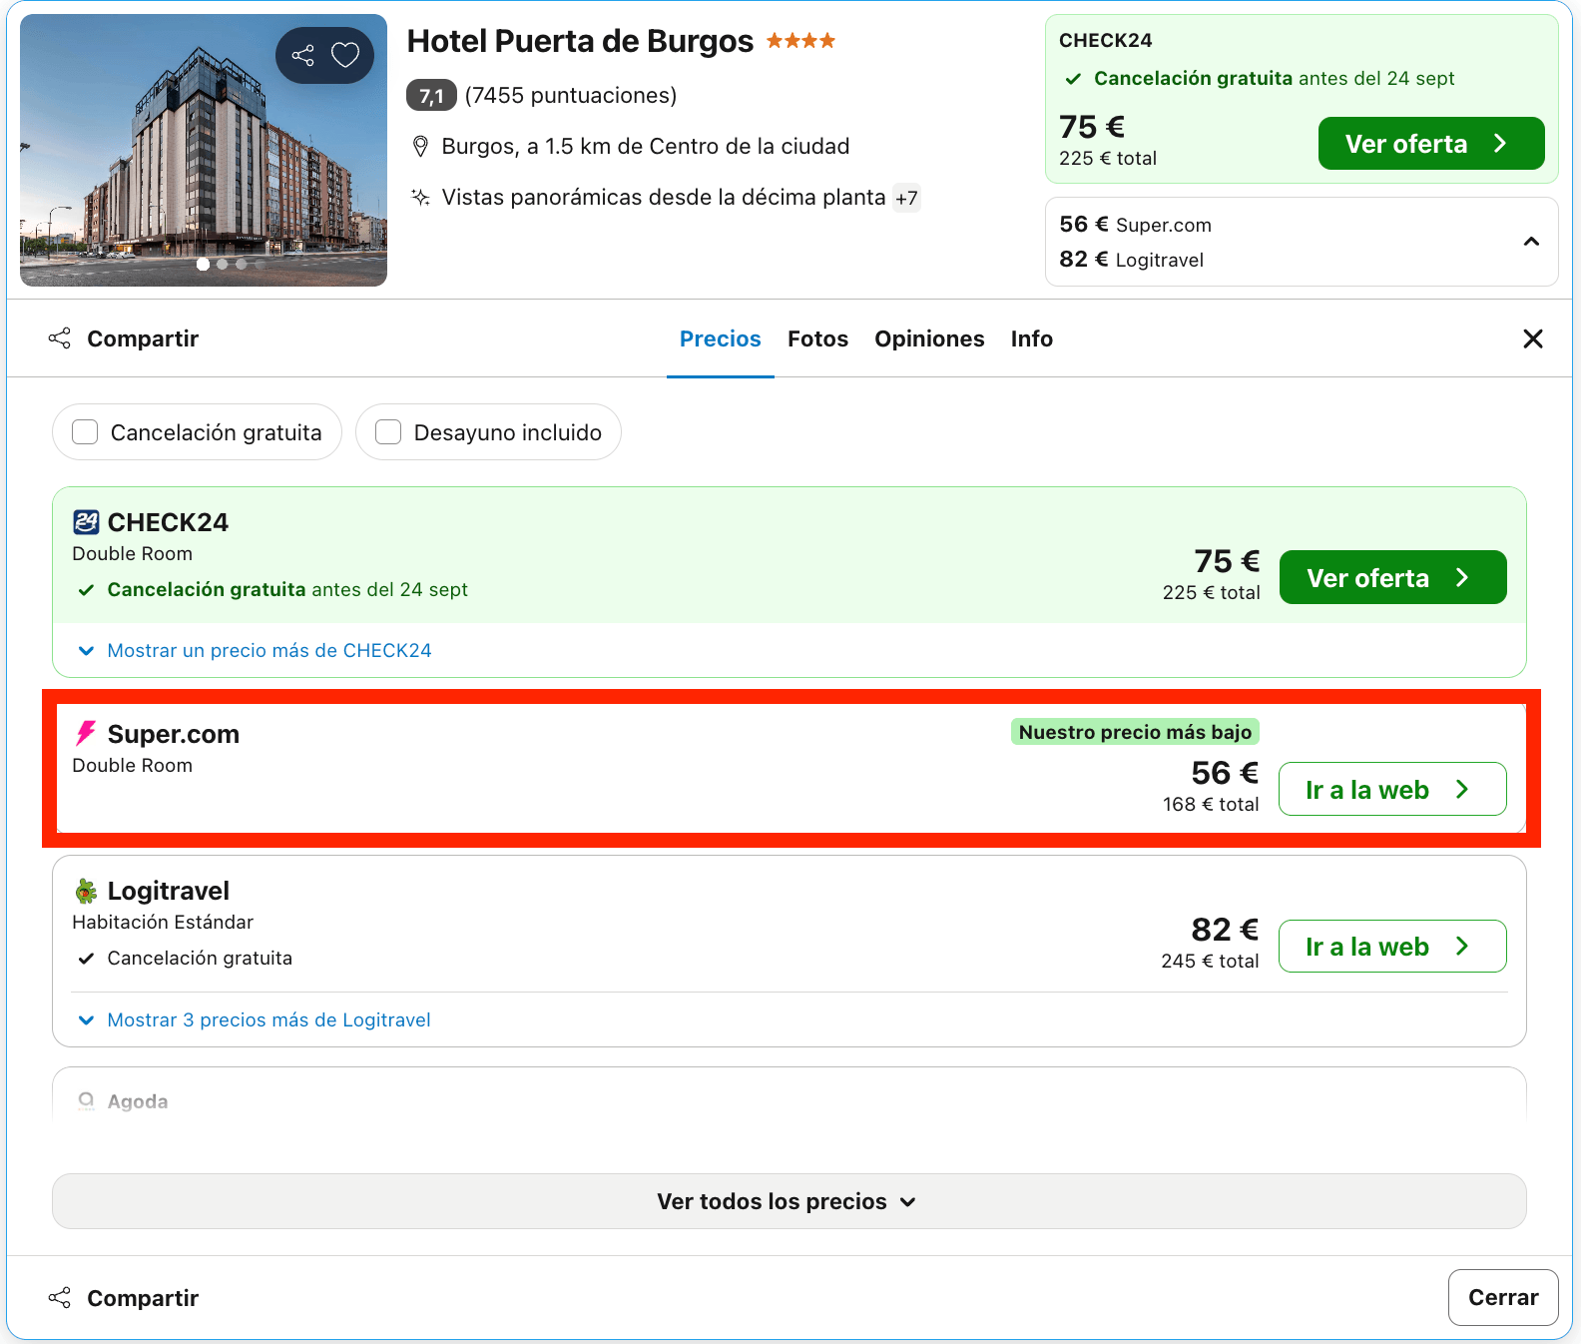
Task: Click the bottom Compartir link
Action: tap(143, 1298)
